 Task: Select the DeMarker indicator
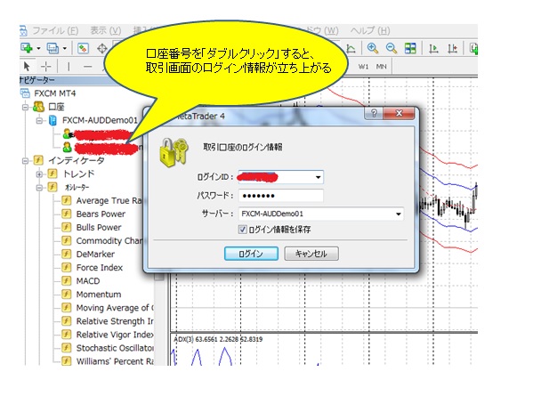point(95,254)
